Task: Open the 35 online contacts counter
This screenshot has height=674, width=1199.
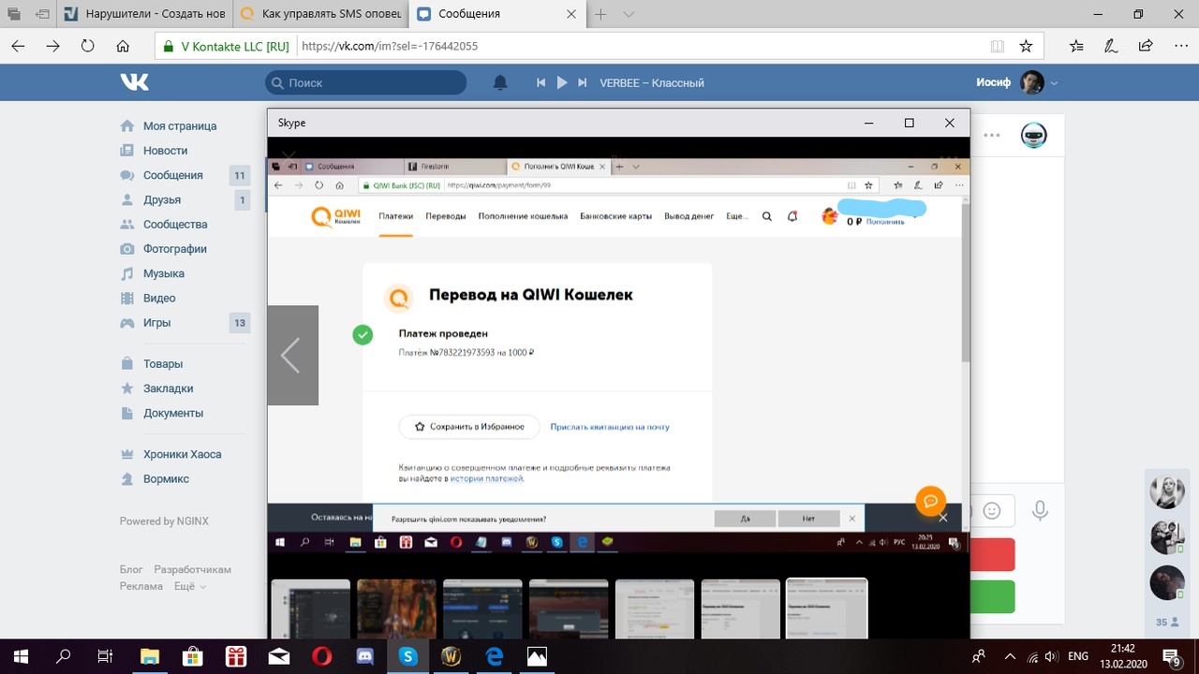Action: (x=1167, y=622)
